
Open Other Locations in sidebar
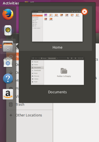(x=29, y=115)
